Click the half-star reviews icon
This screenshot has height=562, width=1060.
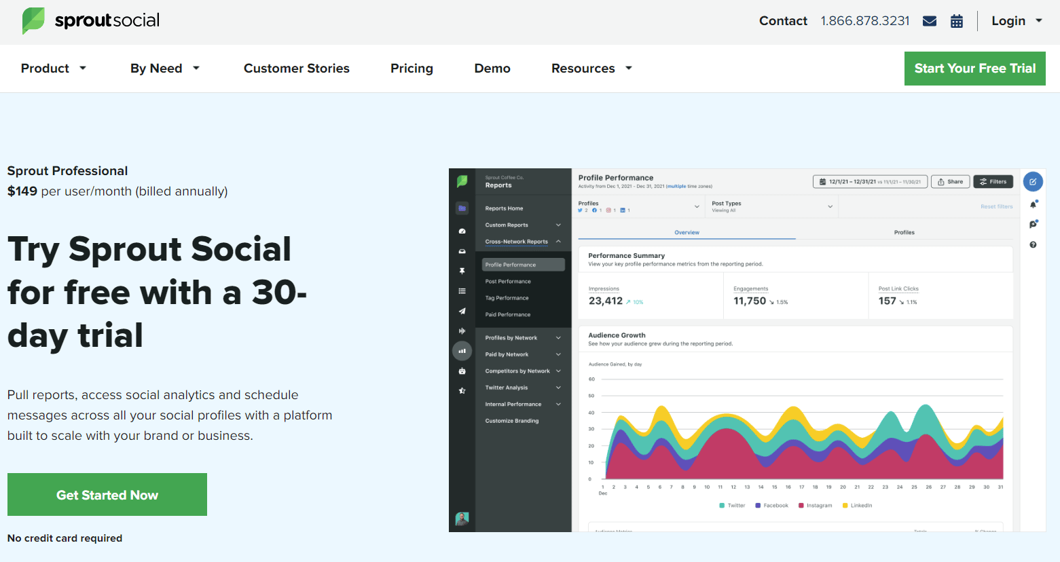pyautogui.click(x=462, y=391)
